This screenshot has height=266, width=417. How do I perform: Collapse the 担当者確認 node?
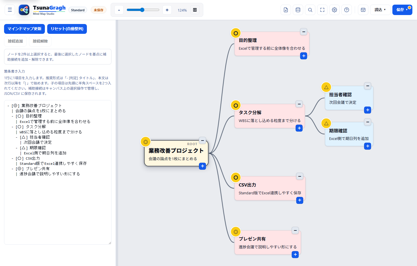point(367,86)
